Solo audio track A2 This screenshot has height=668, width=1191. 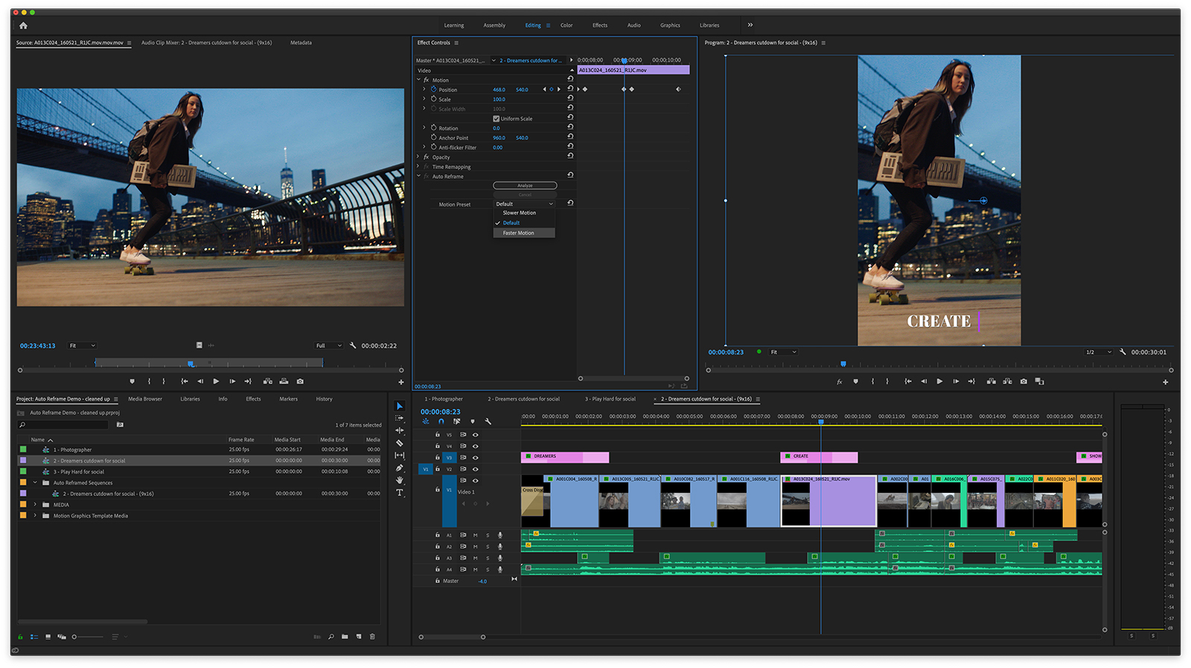coord(488,547)
